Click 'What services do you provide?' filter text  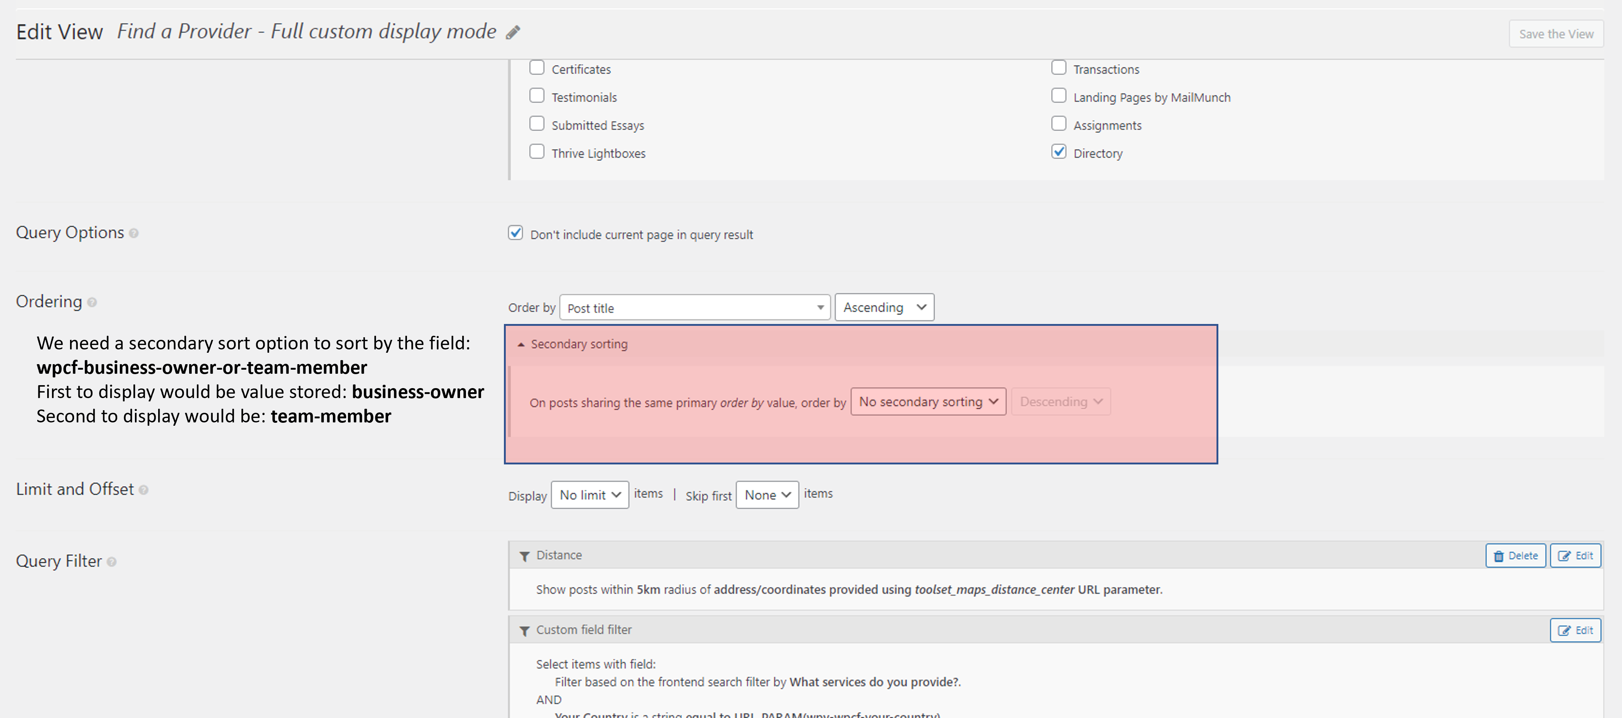tap(875, 682)
